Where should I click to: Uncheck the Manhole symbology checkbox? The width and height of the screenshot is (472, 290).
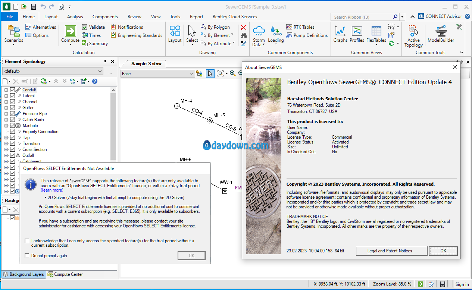(12, 126)
